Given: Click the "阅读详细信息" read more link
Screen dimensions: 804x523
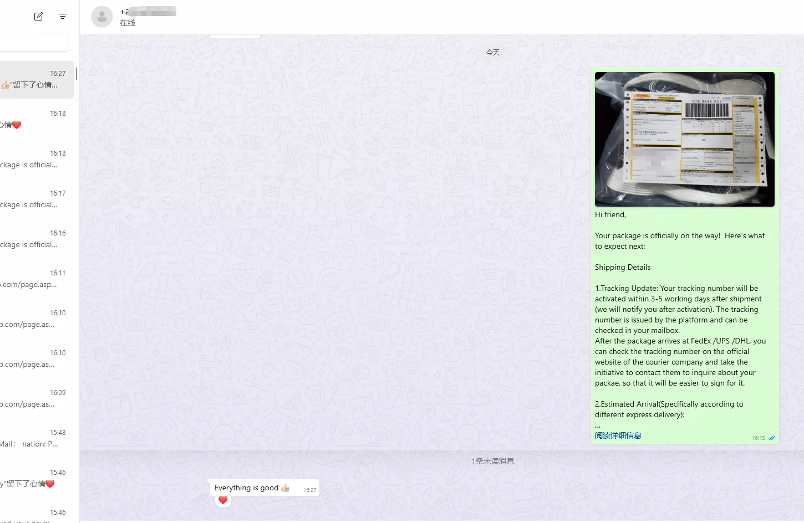Looking at the screenshot, I should click(x=618, y=435).
